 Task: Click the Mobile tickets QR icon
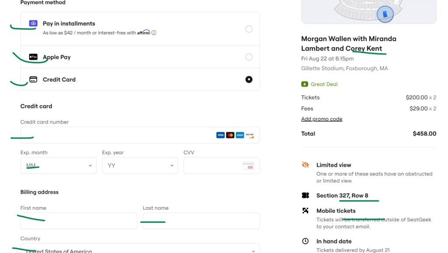click(x=305, y=211)
